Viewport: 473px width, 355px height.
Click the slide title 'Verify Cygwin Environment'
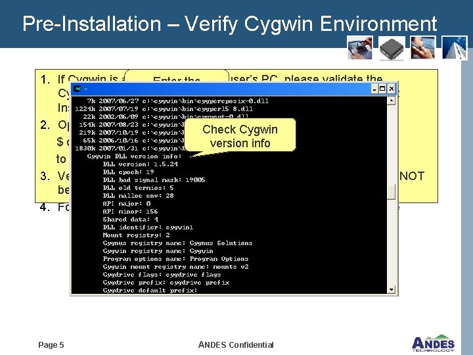[311, 24]
